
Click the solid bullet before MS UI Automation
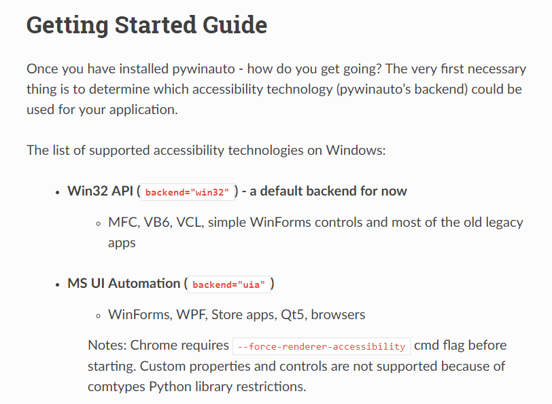point(58,284)
